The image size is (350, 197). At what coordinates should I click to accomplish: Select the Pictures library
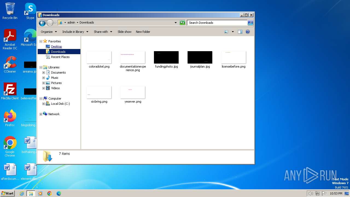56,83
